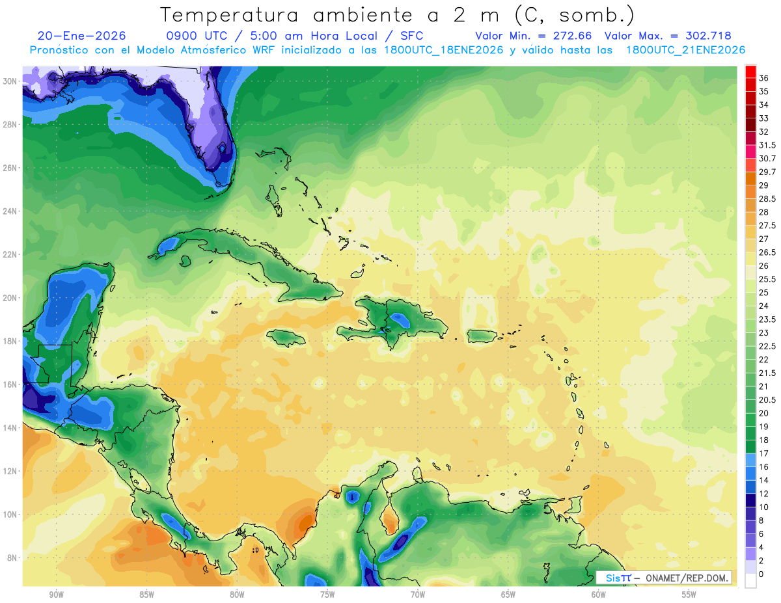Click the '8N' latitude label
Image resolution: width=781 pixels, height=603 pixels.
tap(12, 557)
